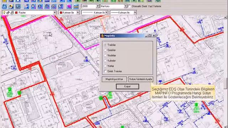This screenshot has width=228, height=128.
Task: Select the Trafolar radio option
Action: [x=105, y=45]
